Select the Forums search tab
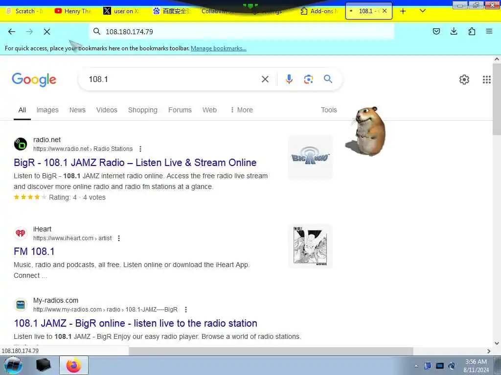 click(180, 110)
